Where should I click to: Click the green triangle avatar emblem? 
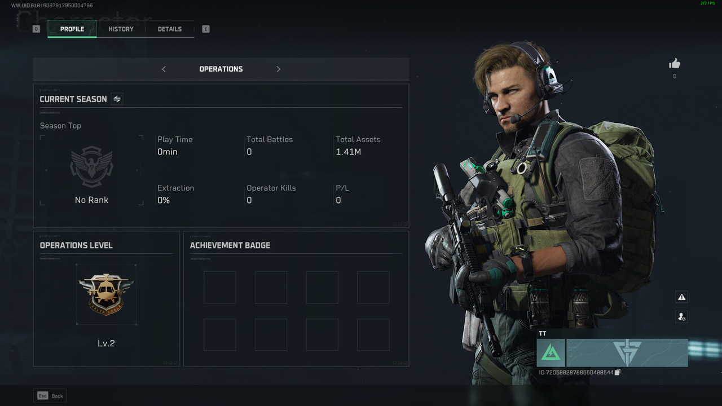[x=551, y=353]
